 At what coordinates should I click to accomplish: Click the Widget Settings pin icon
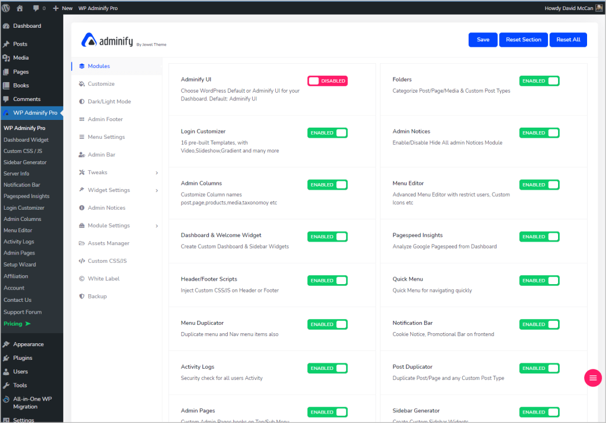pos(82,190)
